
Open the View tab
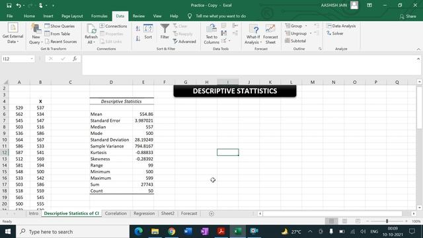pyautogui.click(x=157, y=16)
